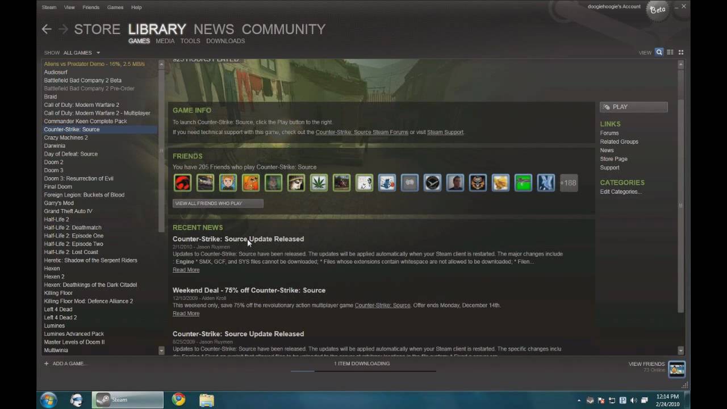Open the Steam Beta account badge
The height and width of the screenshot is (409, 727).
click(x=657, y=9)
